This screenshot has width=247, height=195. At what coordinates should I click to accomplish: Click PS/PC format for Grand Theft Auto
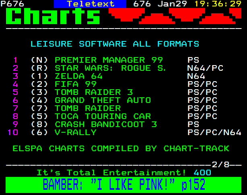202,100
